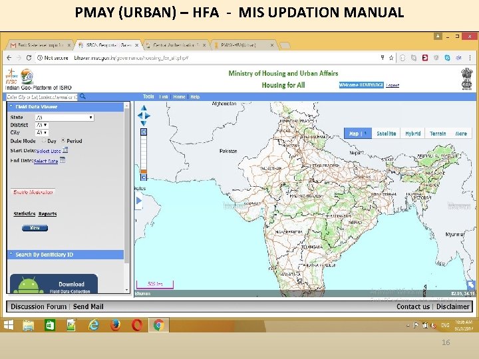Pan the map right with the arrow
Viewport: 479px width, 359px height.
click(148, 116)
